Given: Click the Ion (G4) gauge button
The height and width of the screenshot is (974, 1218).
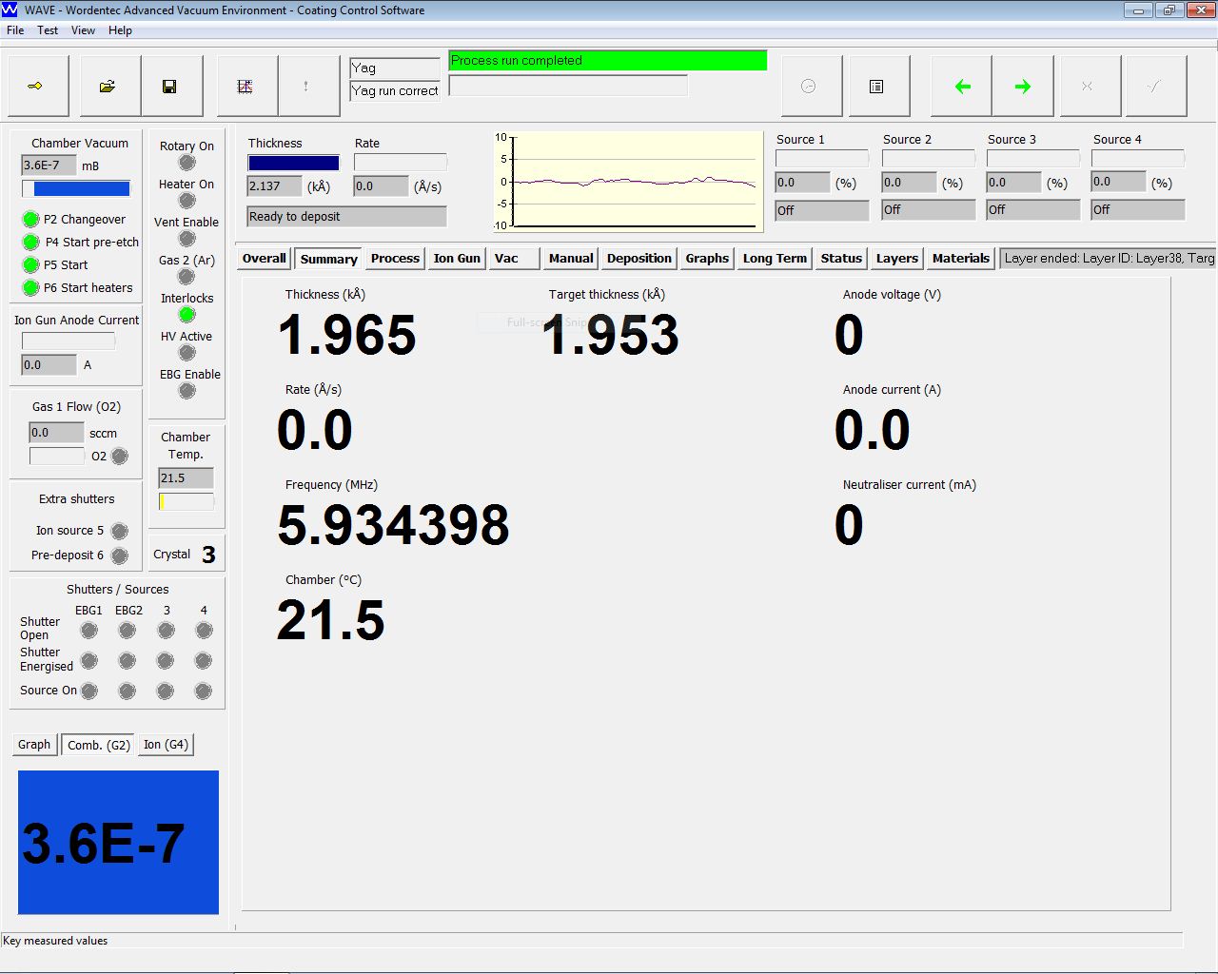Looking at the screenshot, I should [x=166, y=745].
